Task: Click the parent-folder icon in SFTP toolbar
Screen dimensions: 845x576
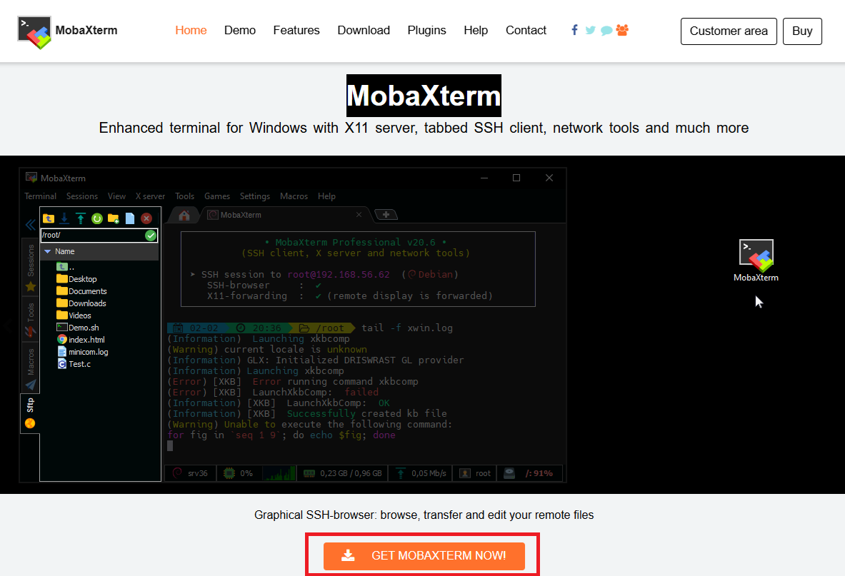Action: coord(49,218)
